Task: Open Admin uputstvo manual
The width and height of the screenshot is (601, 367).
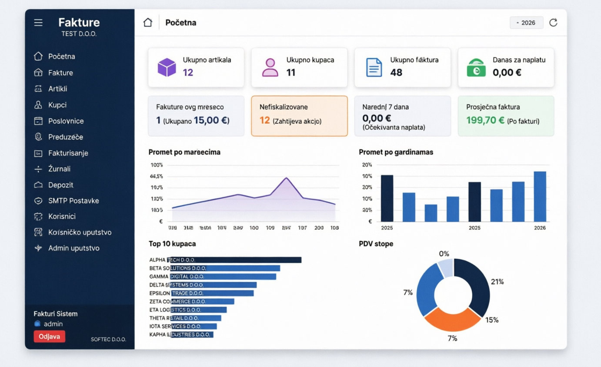Action: (x=74, y=248)
